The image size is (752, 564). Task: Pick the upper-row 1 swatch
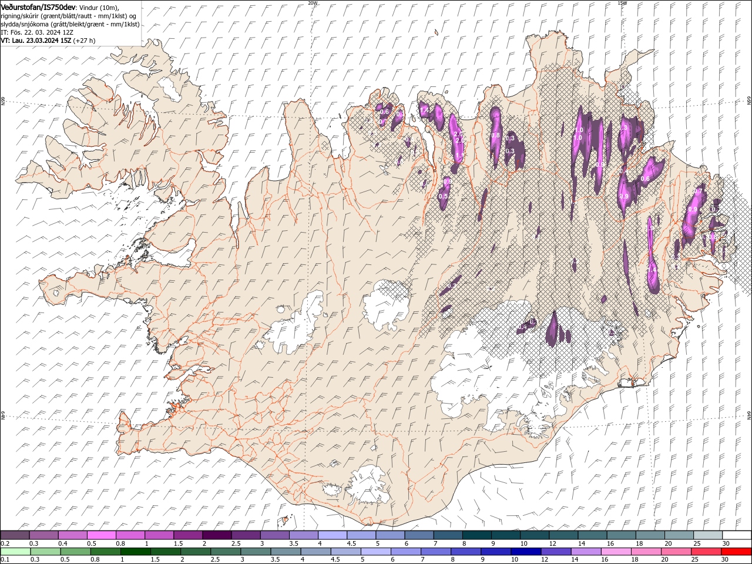pyautogui.click(x=159, y=535)
